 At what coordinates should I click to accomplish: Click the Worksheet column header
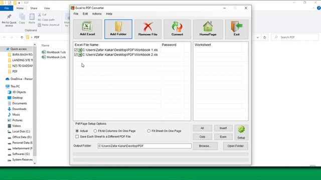click(x=203, y=44)
